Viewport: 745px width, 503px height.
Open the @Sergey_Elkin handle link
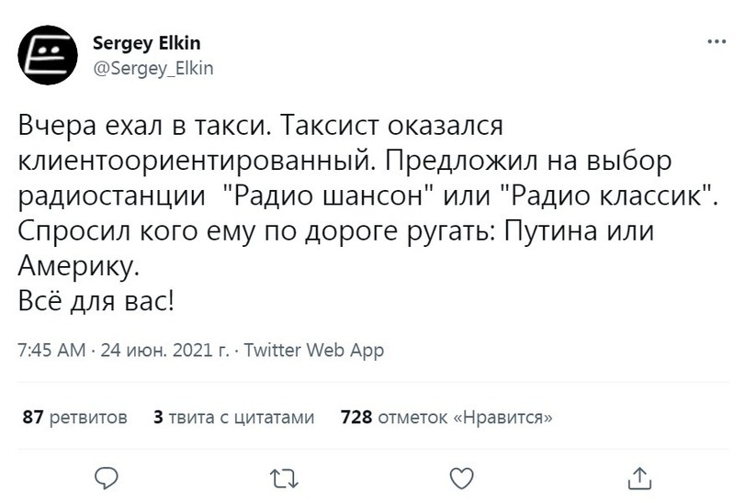point(153,67)
